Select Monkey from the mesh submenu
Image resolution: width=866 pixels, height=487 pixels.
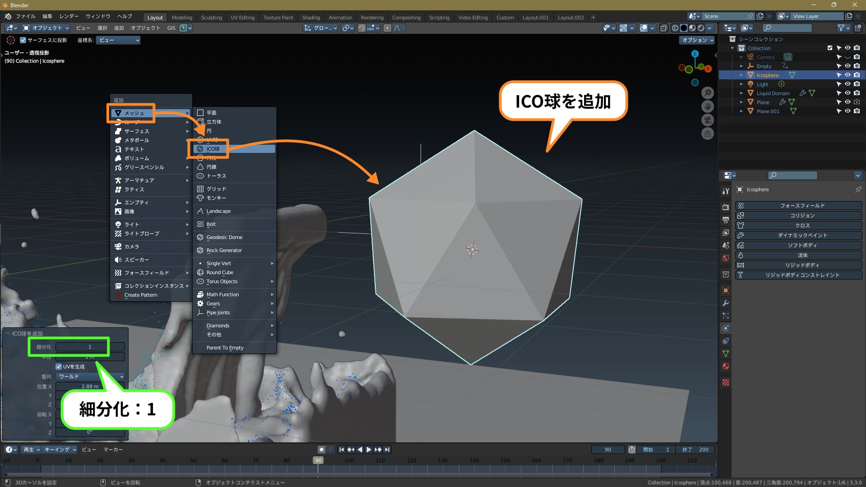pos(216,198)
